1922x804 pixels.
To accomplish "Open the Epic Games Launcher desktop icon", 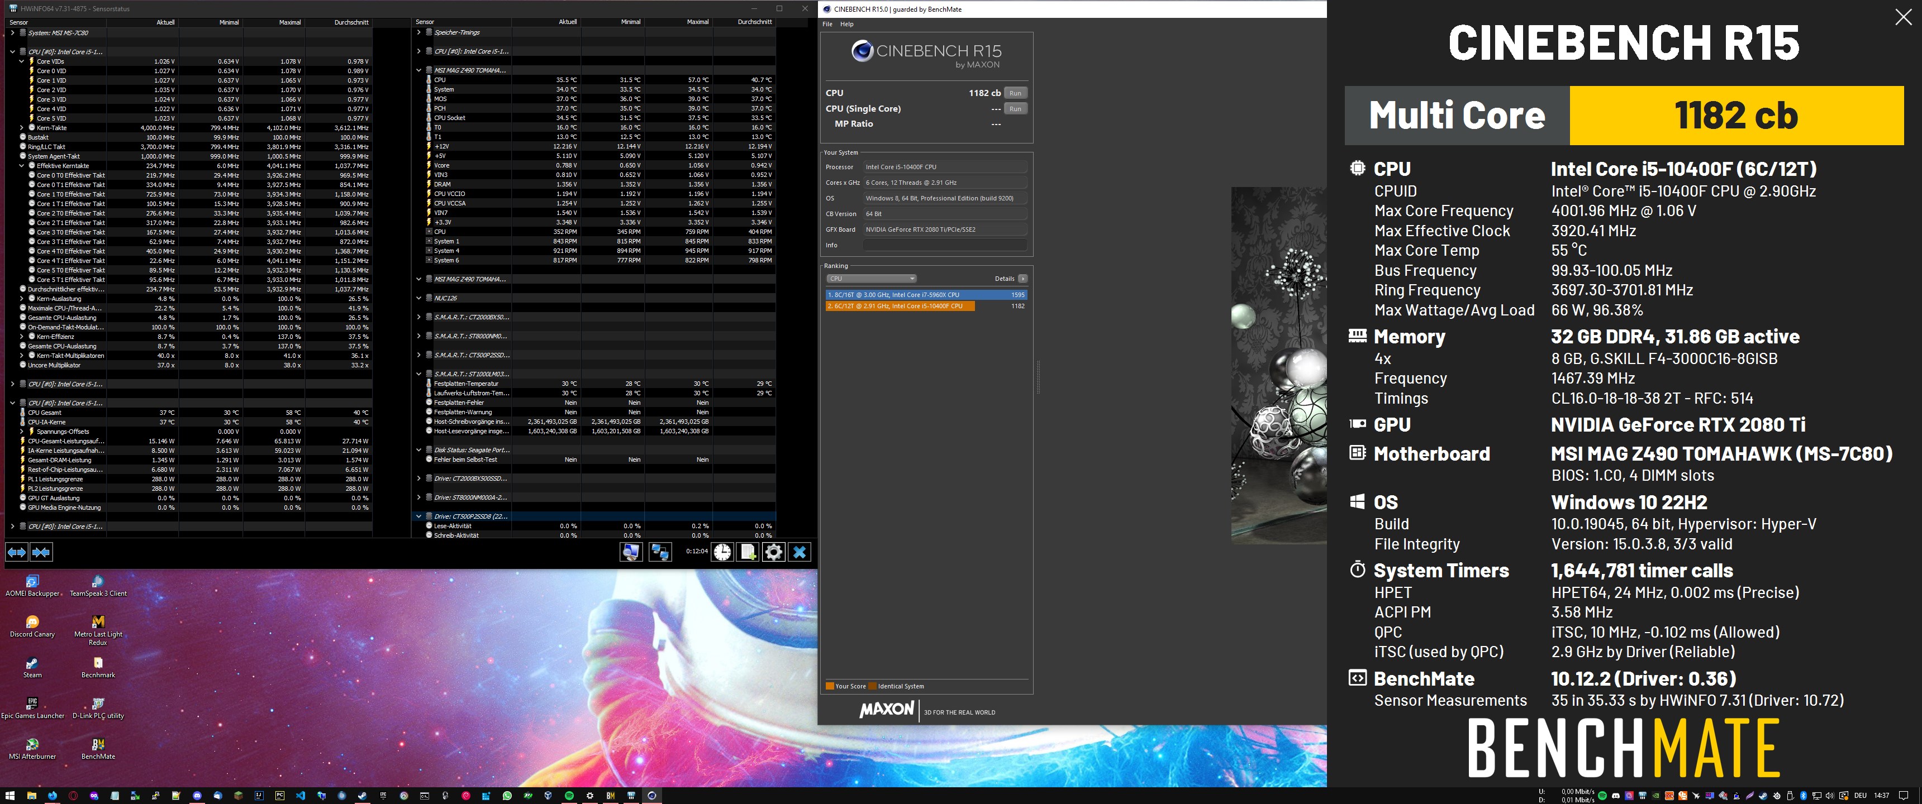I will click(32, 709).
